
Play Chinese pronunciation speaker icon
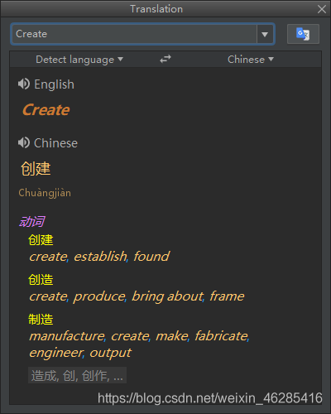[24, 142]
